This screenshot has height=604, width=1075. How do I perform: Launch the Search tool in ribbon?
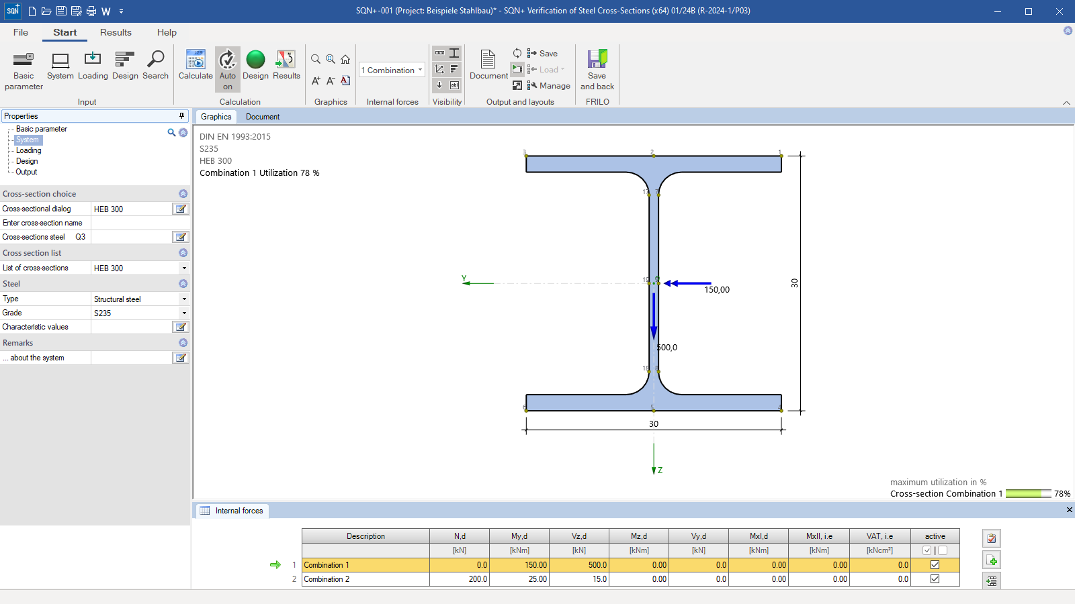click(x=155, y=66)
